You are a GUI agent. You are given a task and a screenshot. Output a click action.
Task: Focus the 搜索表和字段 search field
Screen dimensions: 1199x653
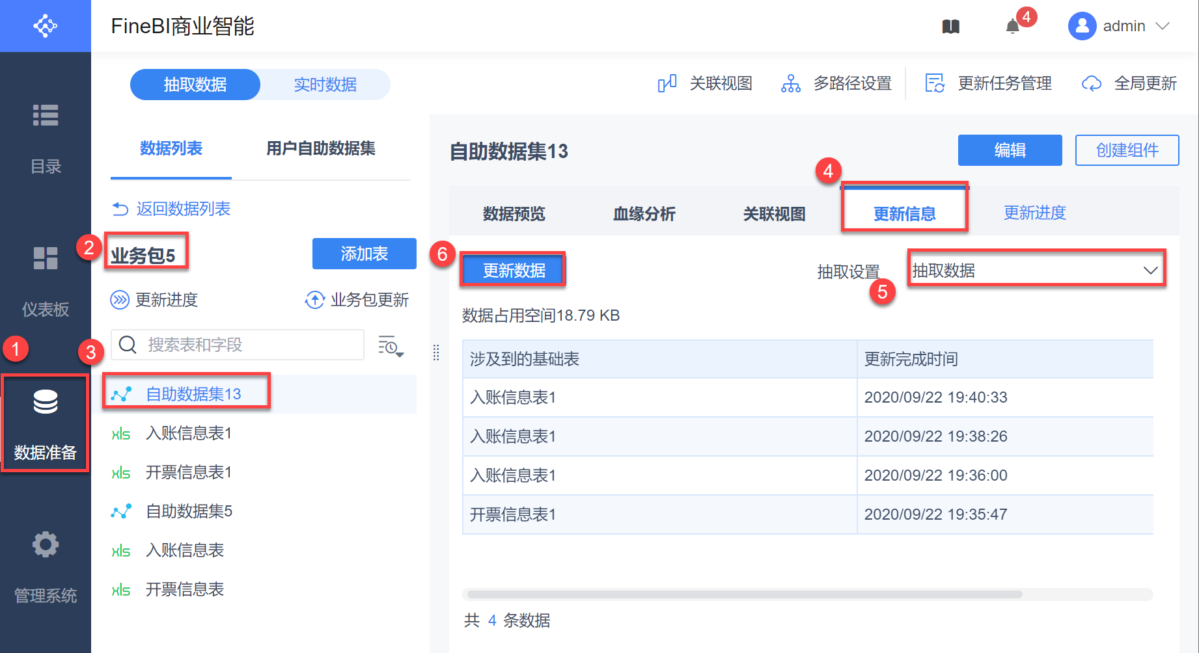[x=247, y=345]
